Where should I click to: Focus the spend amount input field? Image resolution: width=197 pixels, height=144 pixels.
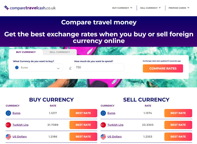99,68
